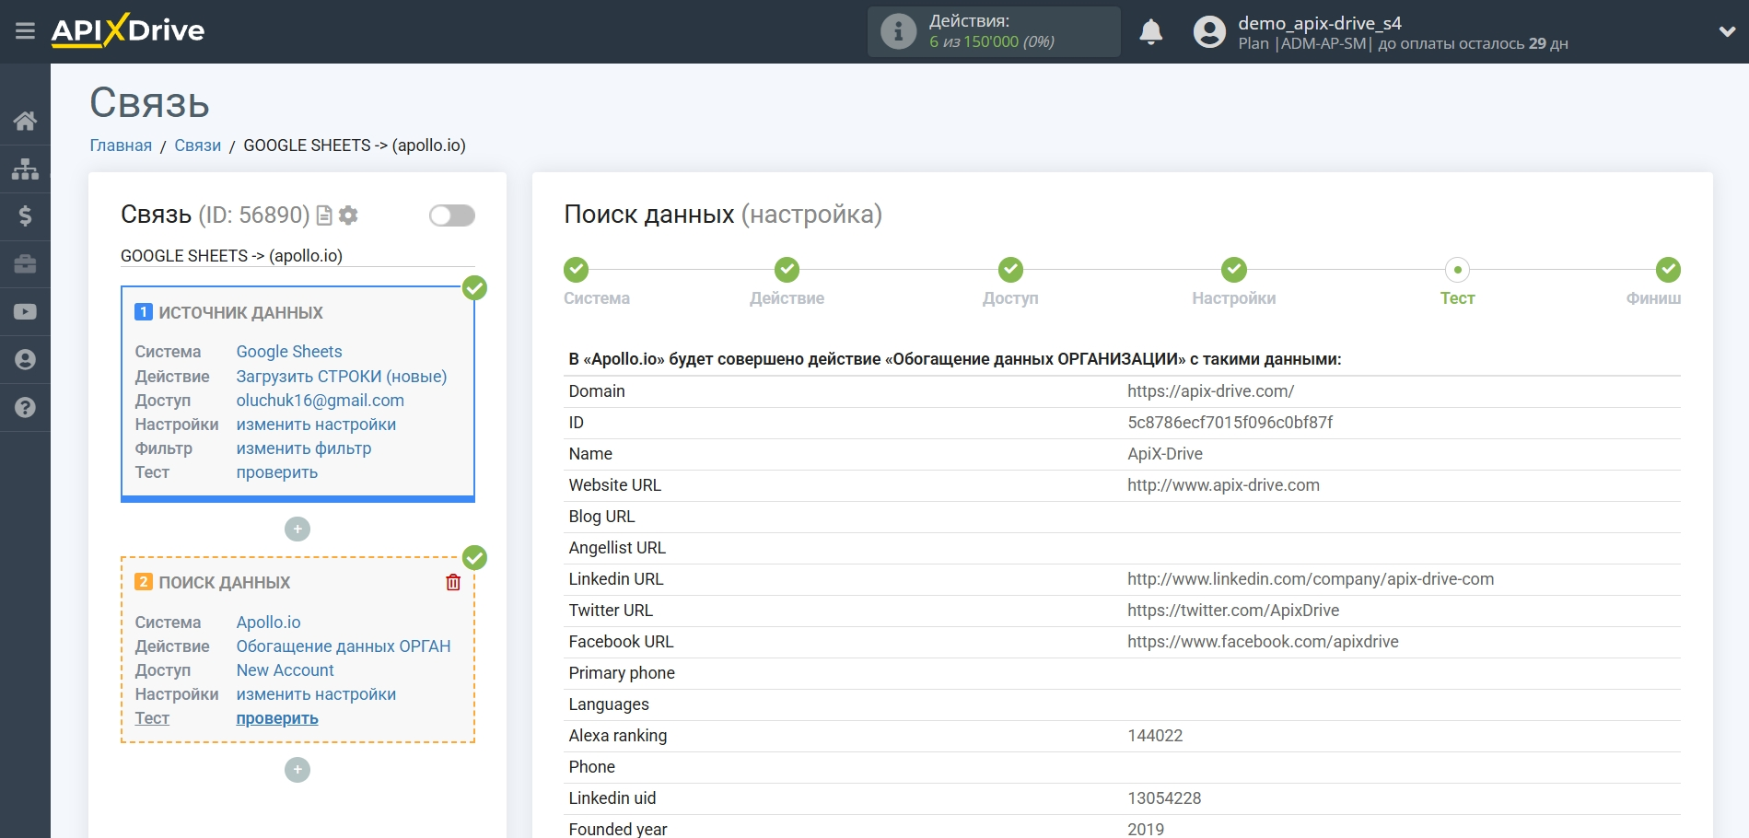Viewport: 1749px width, 838px height.
Task: Open the billing dollar icon in sidebar
Action: pos(24,216)
